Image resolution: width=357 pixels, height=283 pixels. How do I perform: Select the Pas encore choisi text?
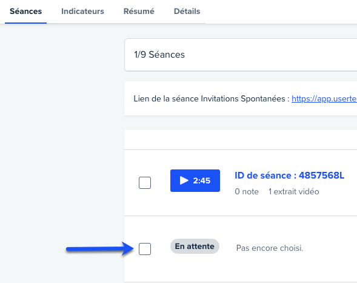tap(270, 248)
